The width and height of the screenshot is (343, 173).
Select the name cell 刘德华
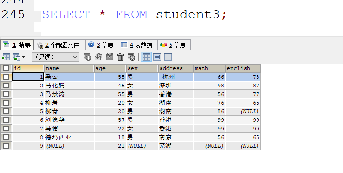(x=69, y=120)
